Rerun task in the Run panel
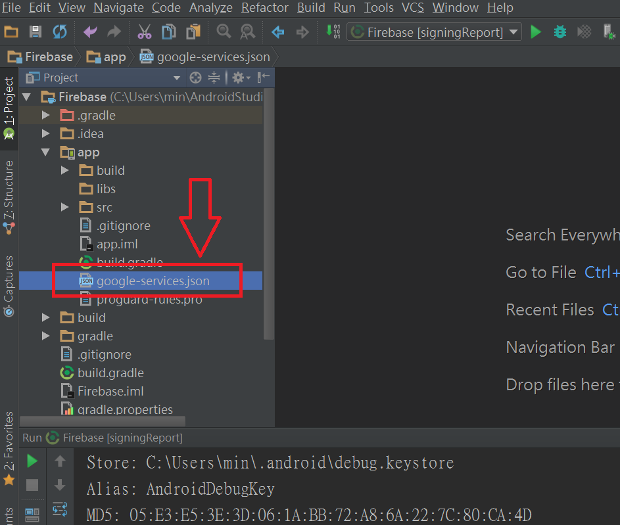The width and height of the screenshot is (620, 525). point(32,461)
